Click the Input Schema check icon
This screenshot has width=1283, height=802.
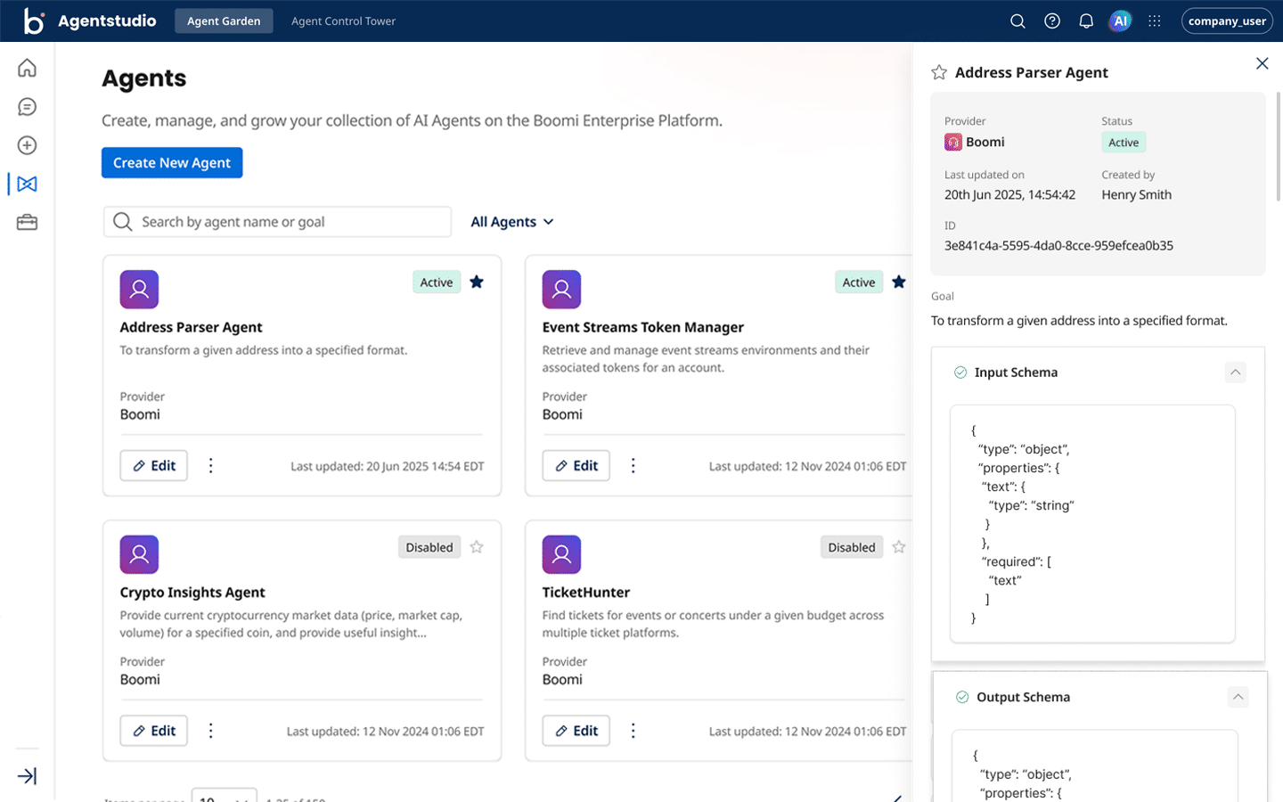[x=960, y=372]
